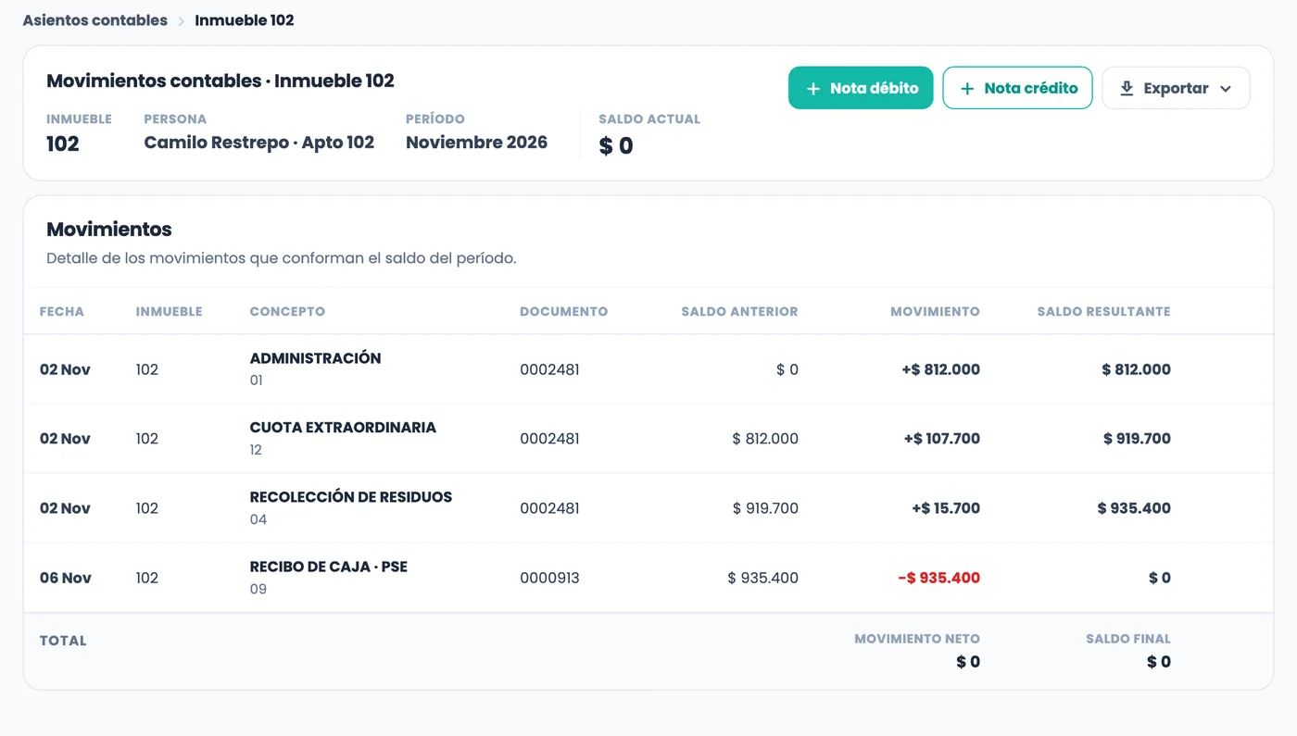Image resolution: width=1297 pixels, height=736 pixels.
Task: Click resulting balance $ 919.700
Action: (1137, 439)
